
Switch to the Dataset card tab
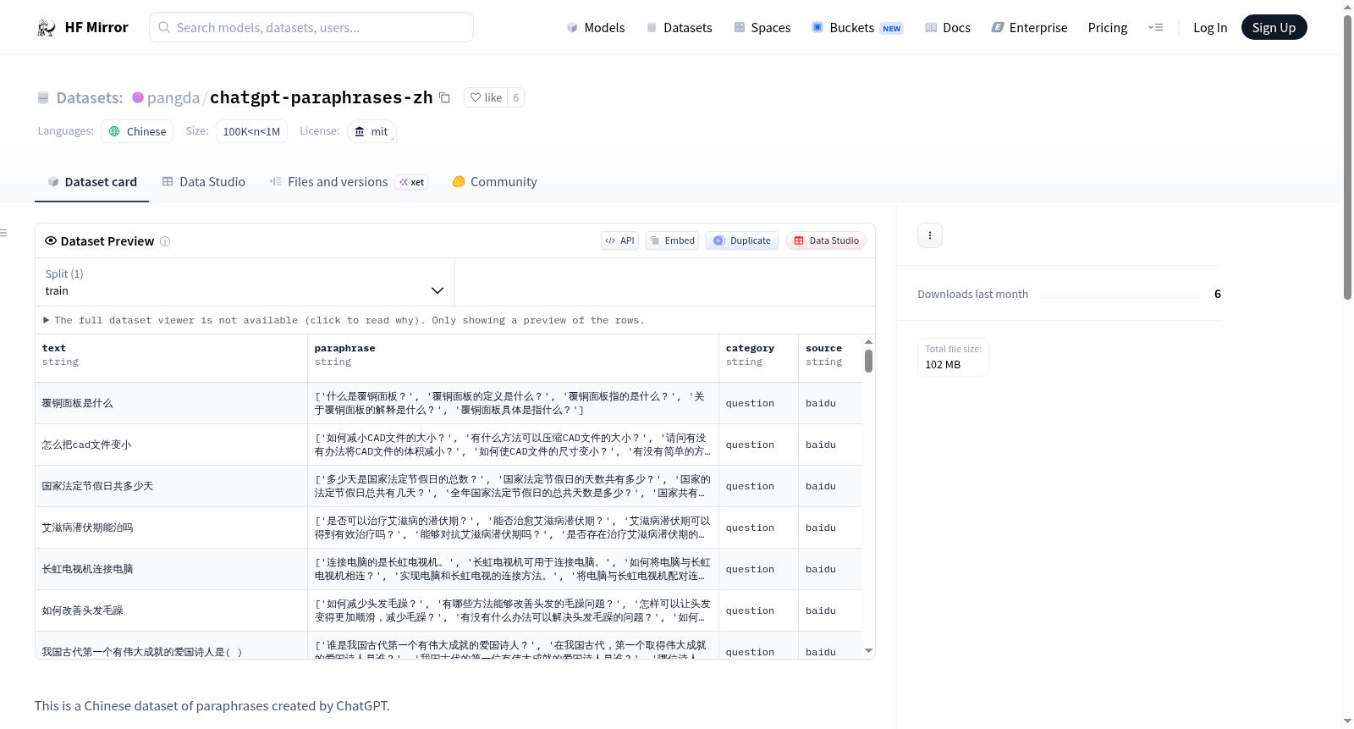click(92, 182)
